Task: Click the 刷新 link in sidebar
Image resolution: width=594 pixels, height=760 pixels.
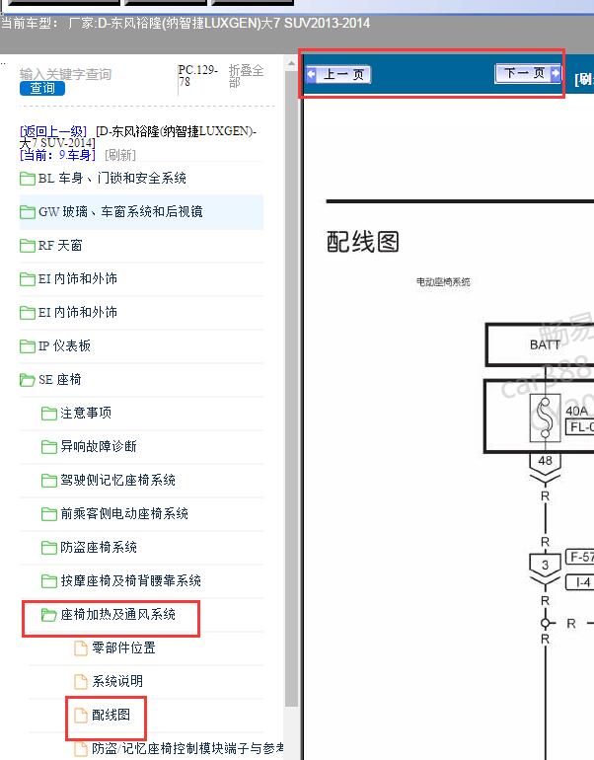Action: click(x=120, y=155)
